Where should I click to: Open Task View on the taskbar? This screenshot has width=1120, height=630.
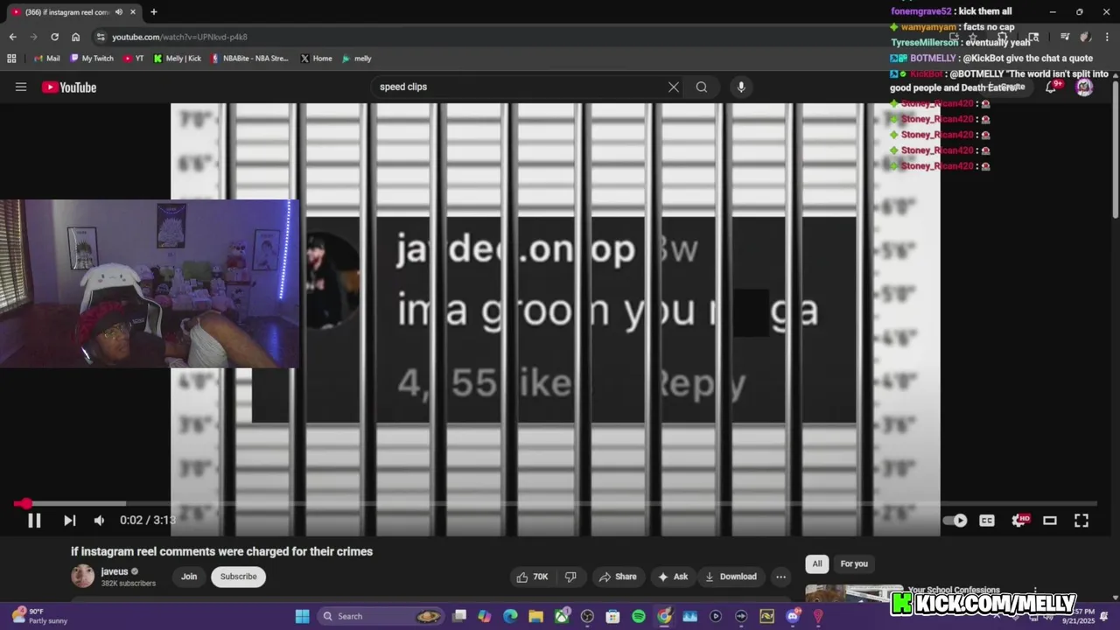pyautogui.click(x=459, y=616)
